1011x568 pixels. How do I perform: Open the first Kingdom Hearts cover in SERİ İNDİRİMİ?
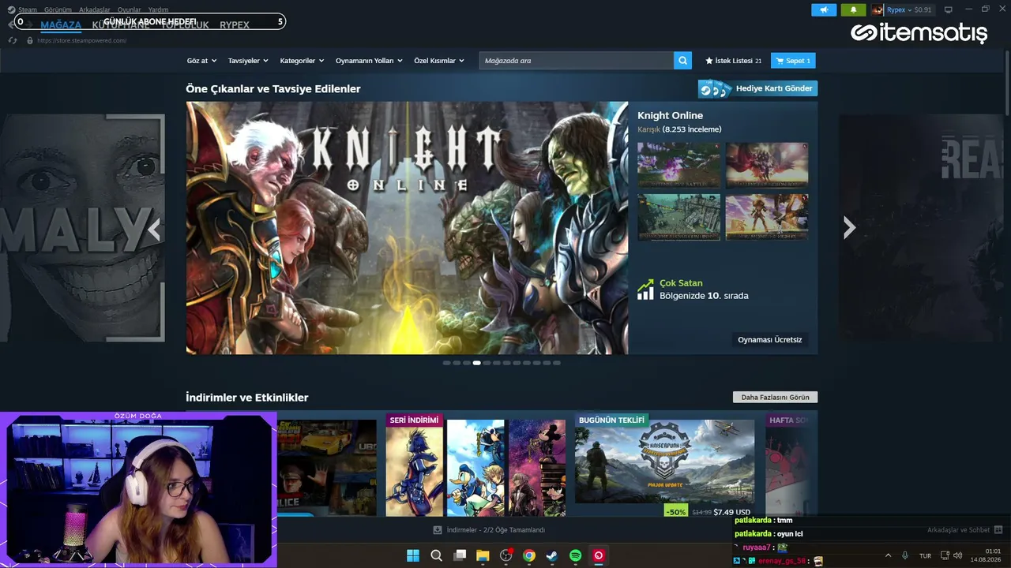point(414,468)
